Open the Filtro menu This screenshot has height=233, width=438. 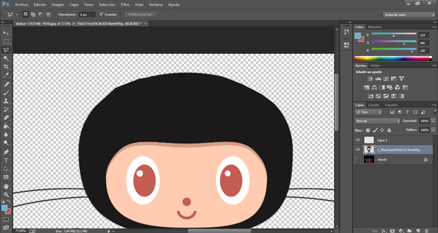tap(125, 4)
